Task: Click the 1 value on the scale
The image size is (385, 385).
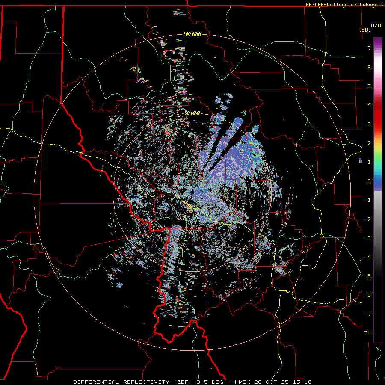Action: coord(369,162)
